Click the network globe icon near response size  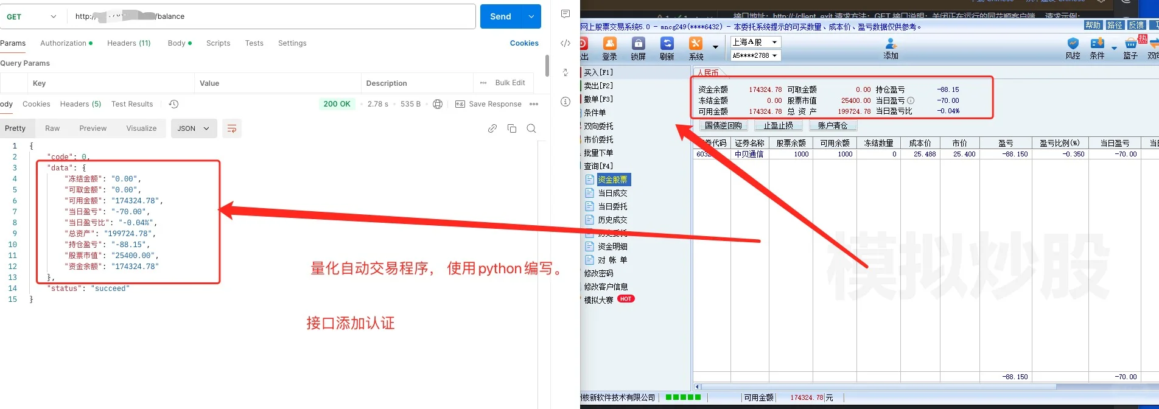click(x=438, y=104)
